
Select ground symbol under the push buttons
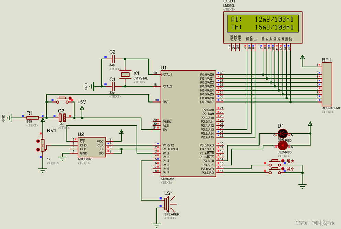pos(302,186)
